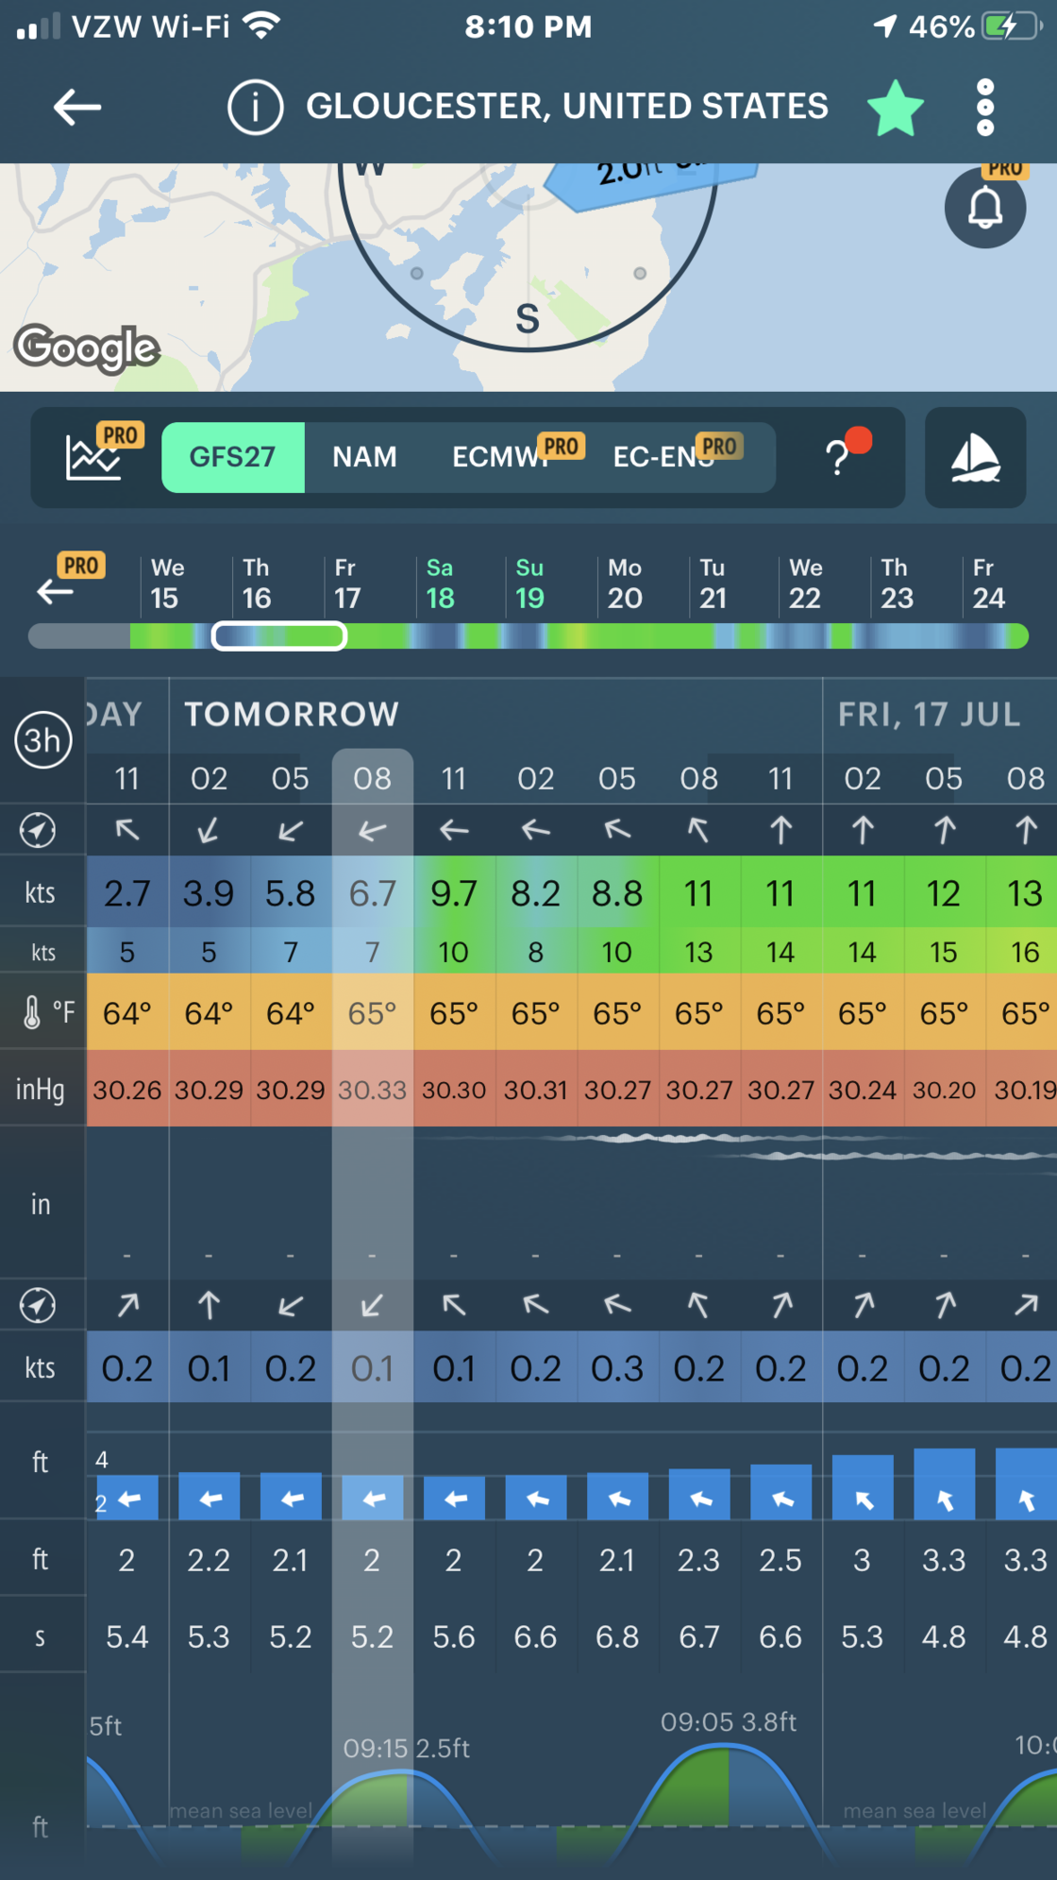
Task: Toggle the green favorite star
Action: point(895,107)
